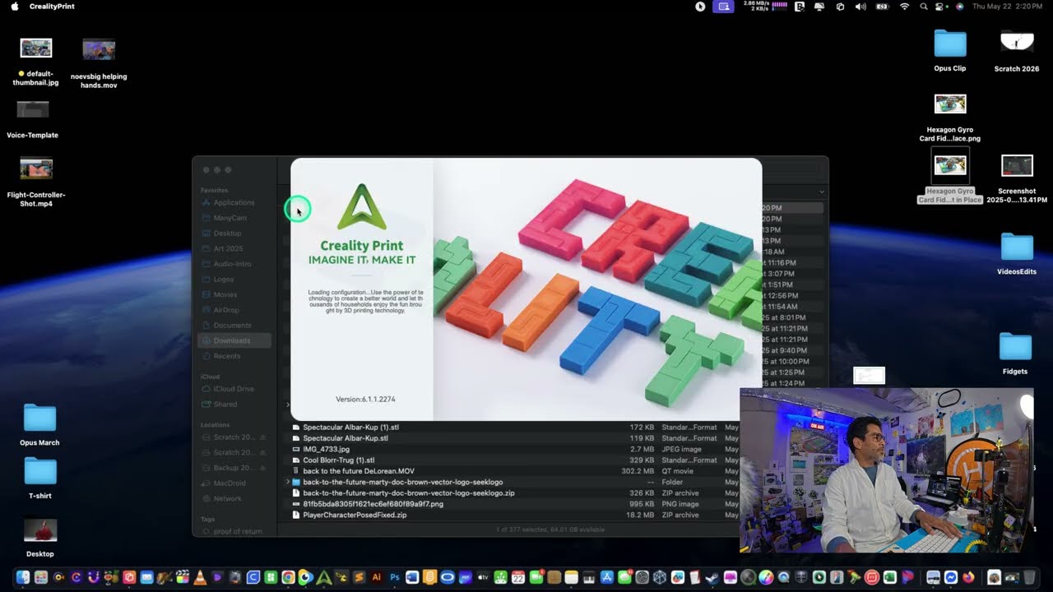
Task: Select the Scratch 2026 desktop item
Action: click(1017, 51)
